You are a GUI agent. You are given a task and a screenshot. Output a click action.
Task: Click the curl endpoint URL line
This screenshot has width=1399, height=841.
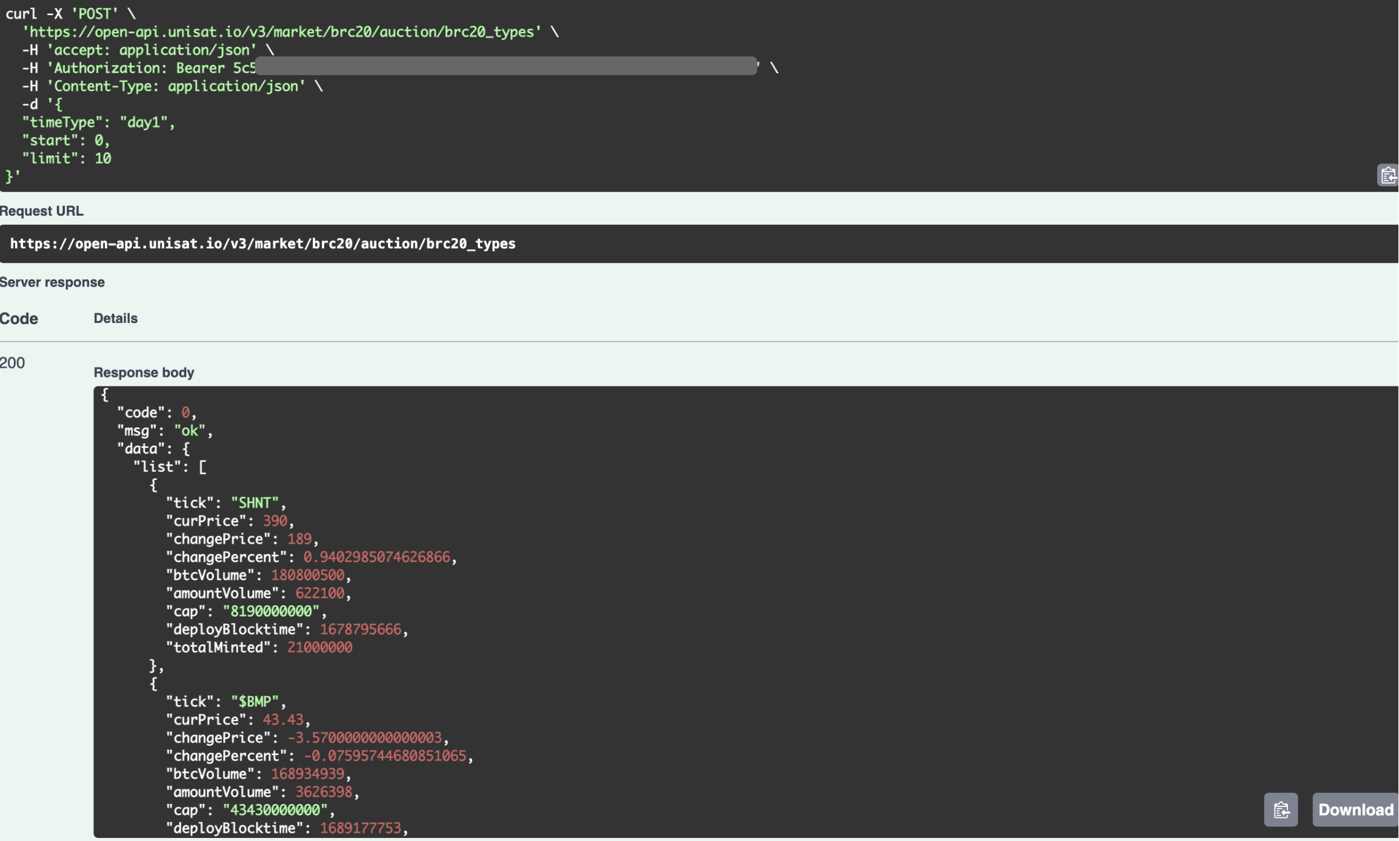[x=282, y=32]
